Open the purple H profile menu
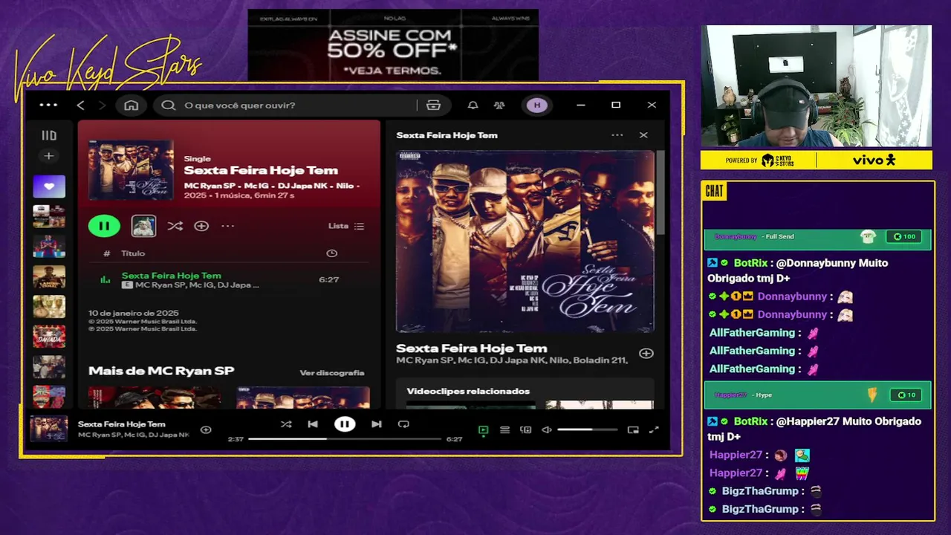This screenshot has width=951, height=535. tap(537, 106)
